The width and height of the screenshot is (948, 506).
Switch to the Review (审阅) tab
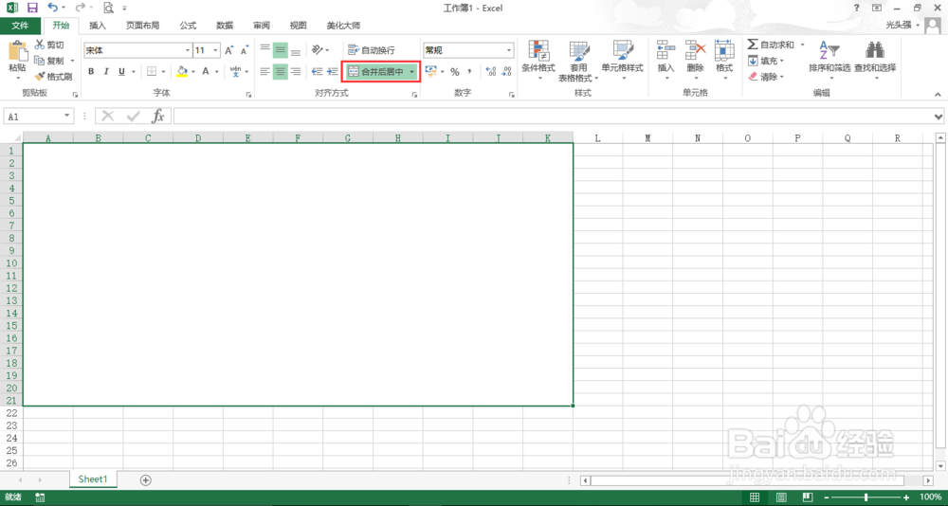coord(262,26)
